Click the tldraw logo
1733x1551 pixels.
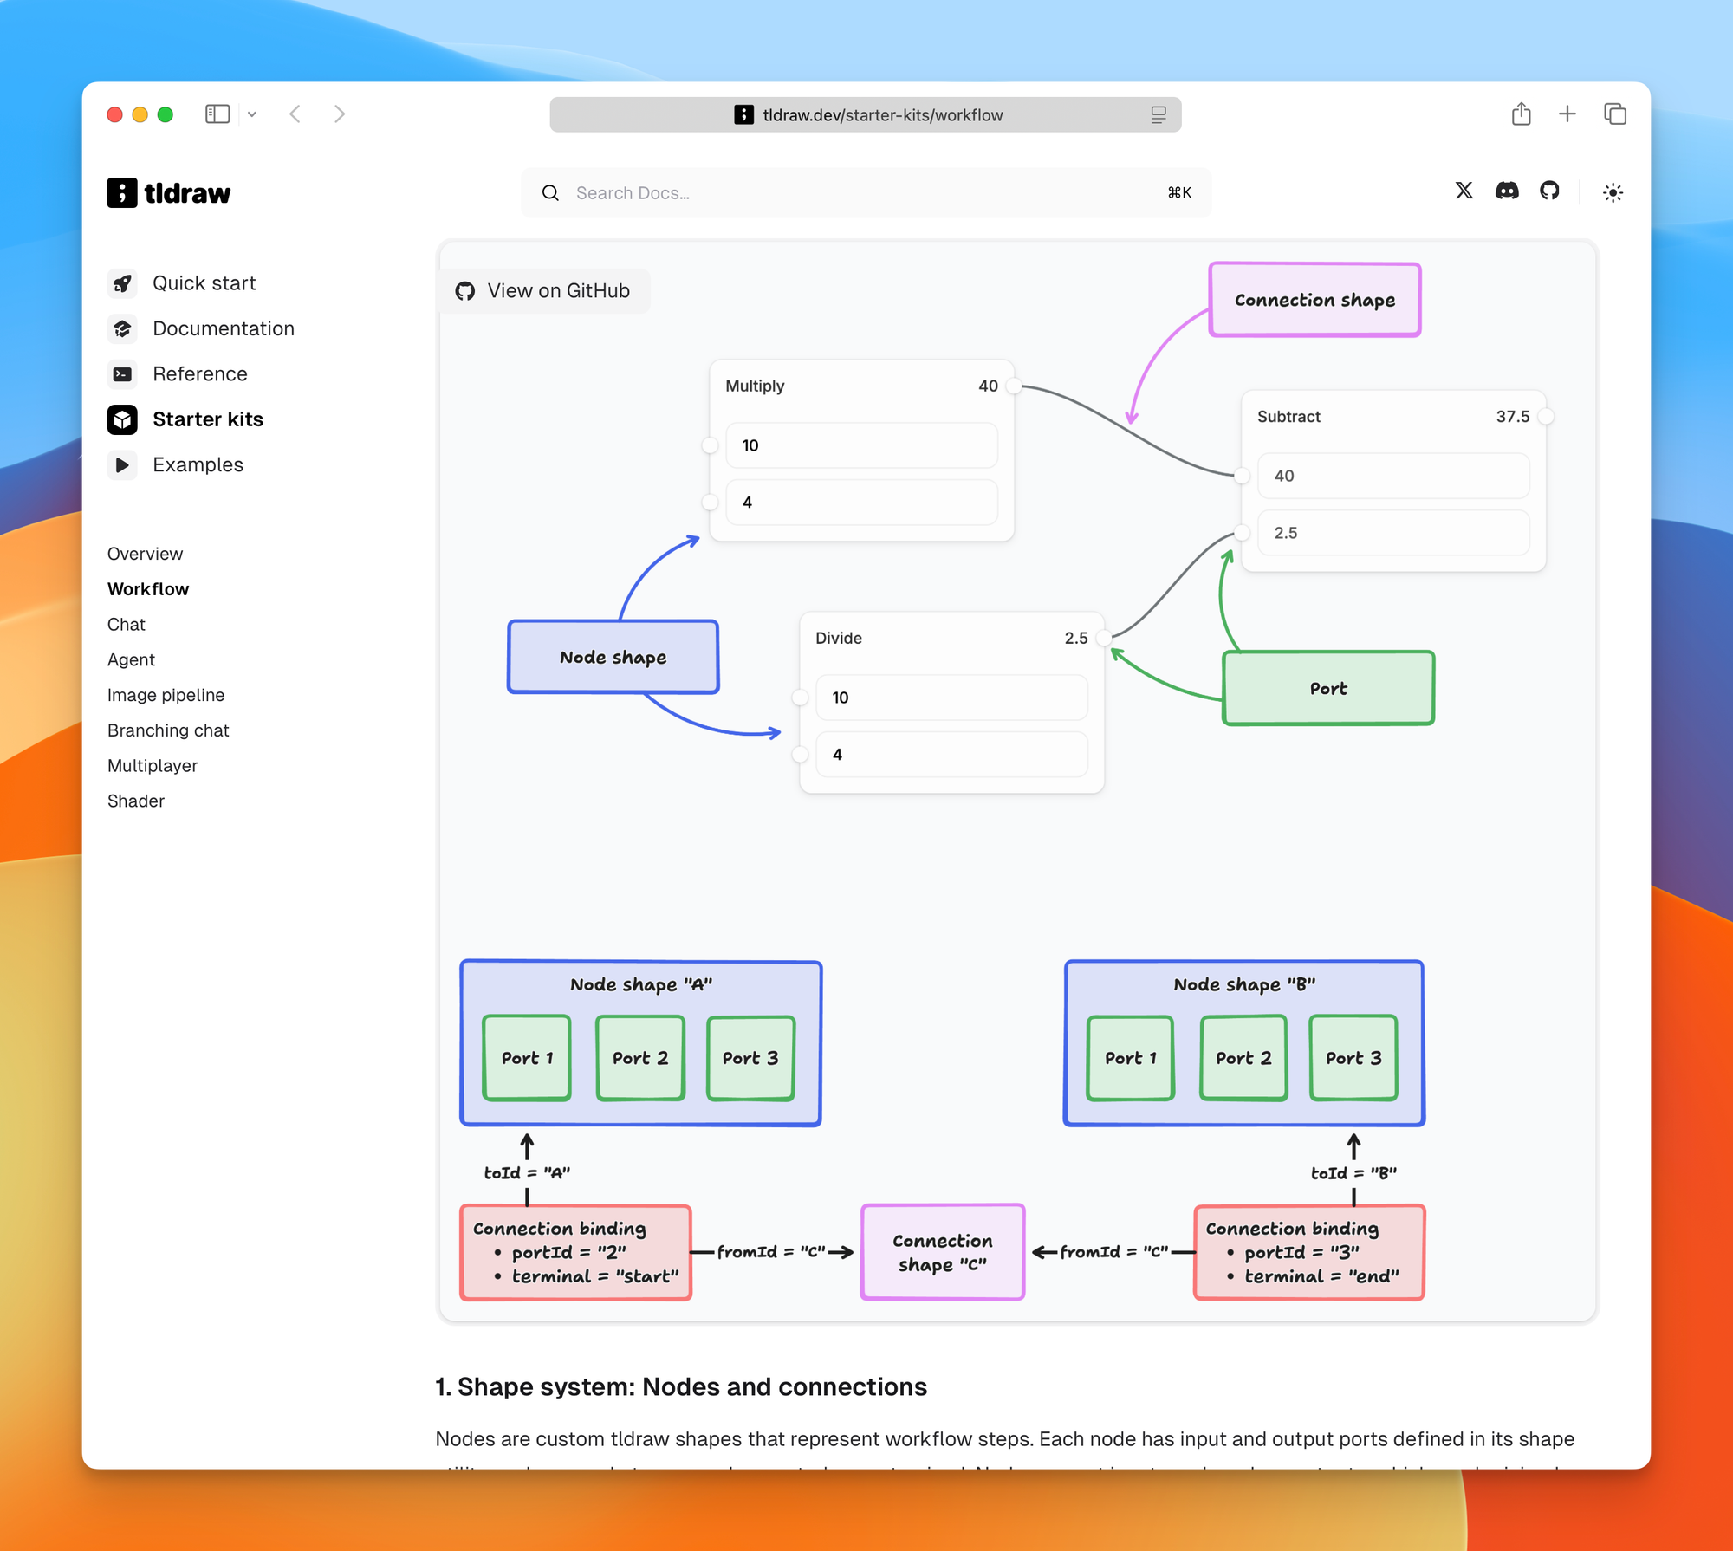click(169, 192)
